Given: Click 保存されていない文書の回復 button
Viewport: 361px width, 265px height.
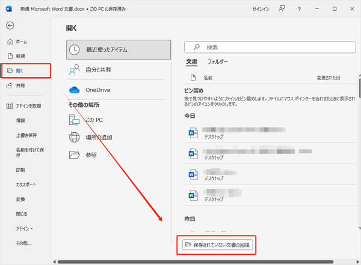Looking at the screenshot, I should [x=217, y=245].
